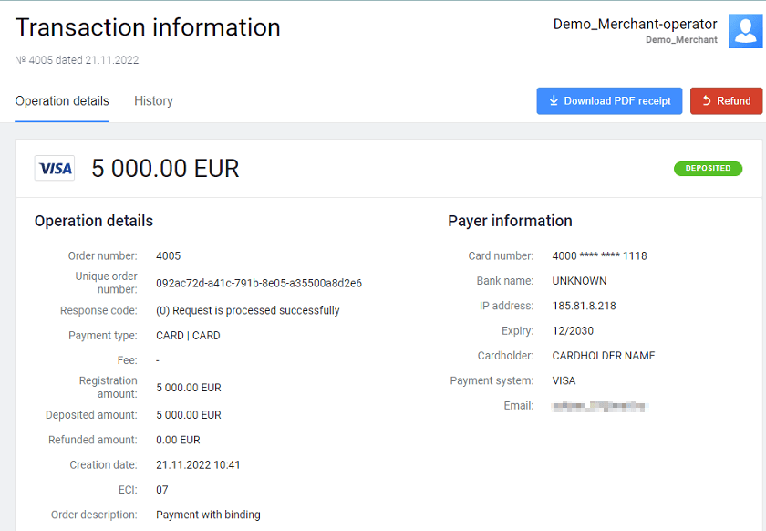
Task: Click the masked card number 4000 **** **** 1118
Action: (x=599, y=256)
